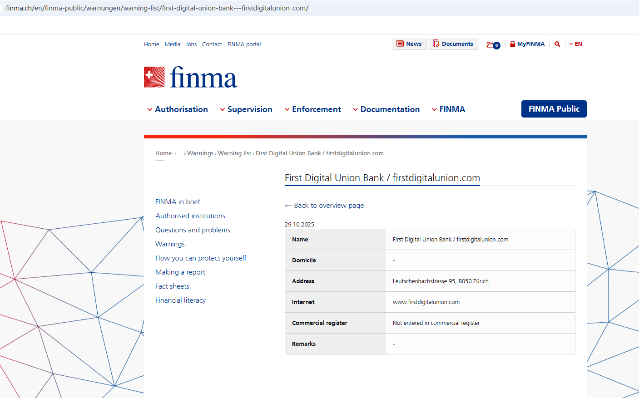The width and height of the screenshot is (639, 398).
Task: Open the Contact link
Action: (212, 44)
